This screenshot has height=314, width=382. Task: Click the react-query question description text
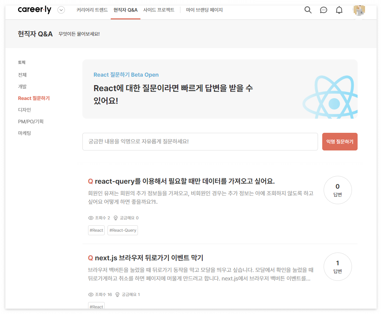pos(201,197)
